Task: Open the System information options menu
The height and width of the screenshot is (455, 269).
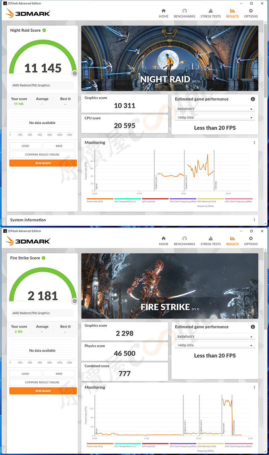Action: (x=254, y=220)
